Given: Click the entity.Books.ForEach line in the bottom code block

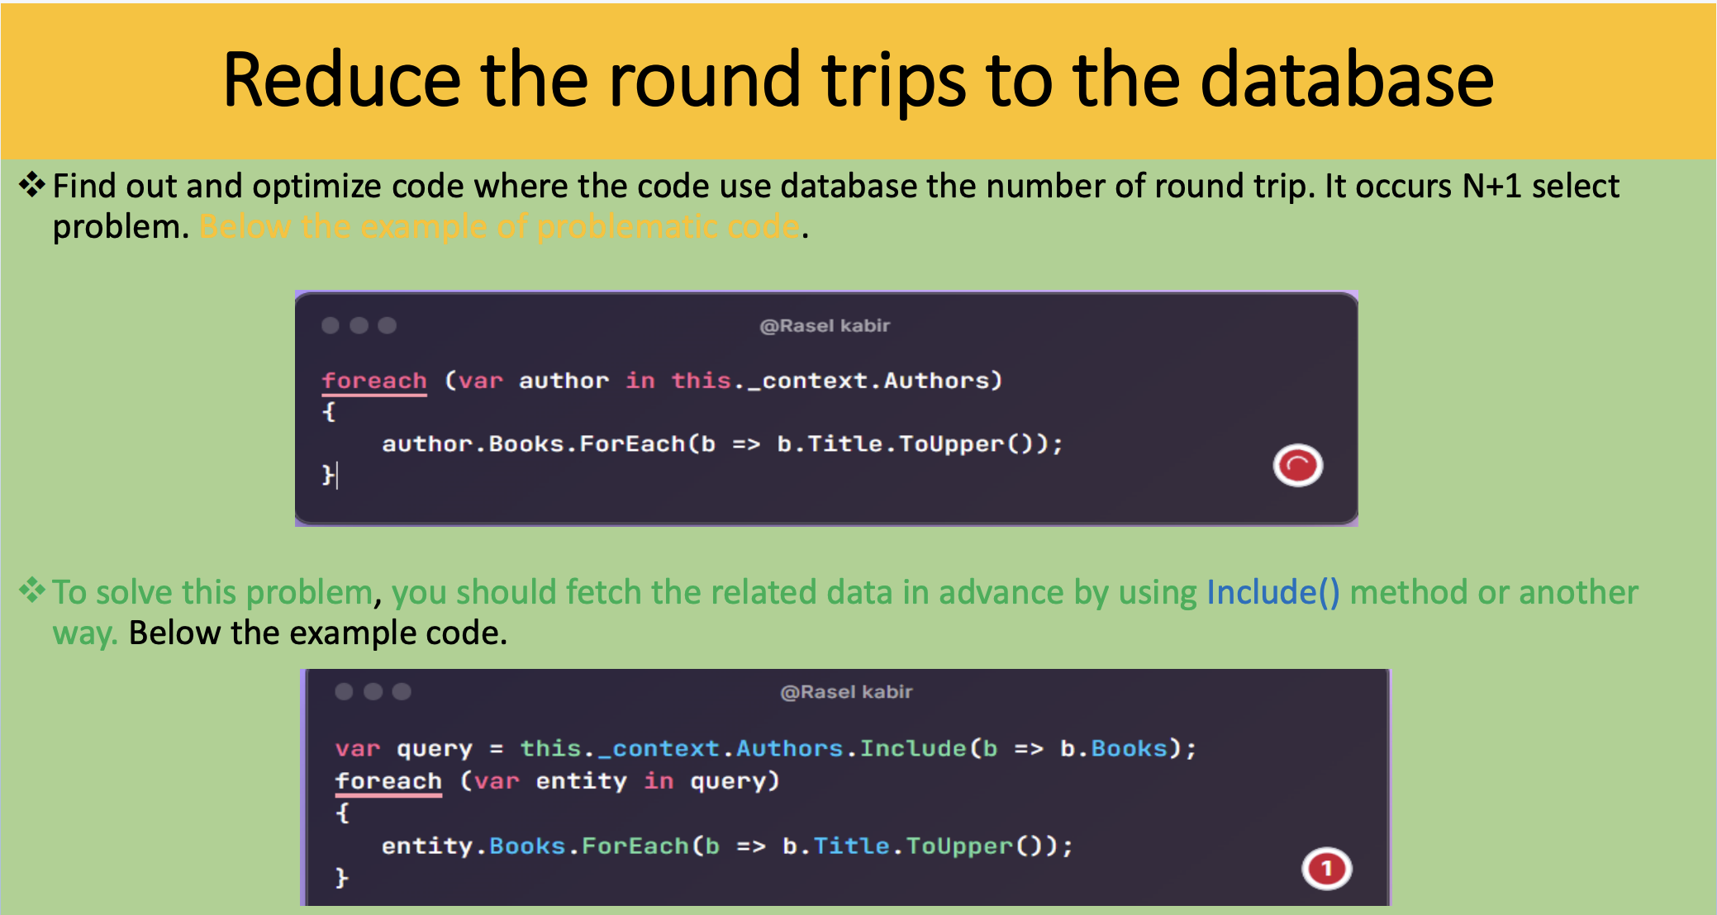Looking at the screenshot, I should (727, 846).
